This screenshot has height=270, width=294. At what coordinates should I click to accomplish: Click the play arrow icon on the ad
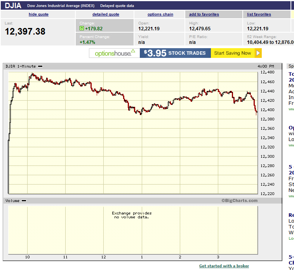258,53
